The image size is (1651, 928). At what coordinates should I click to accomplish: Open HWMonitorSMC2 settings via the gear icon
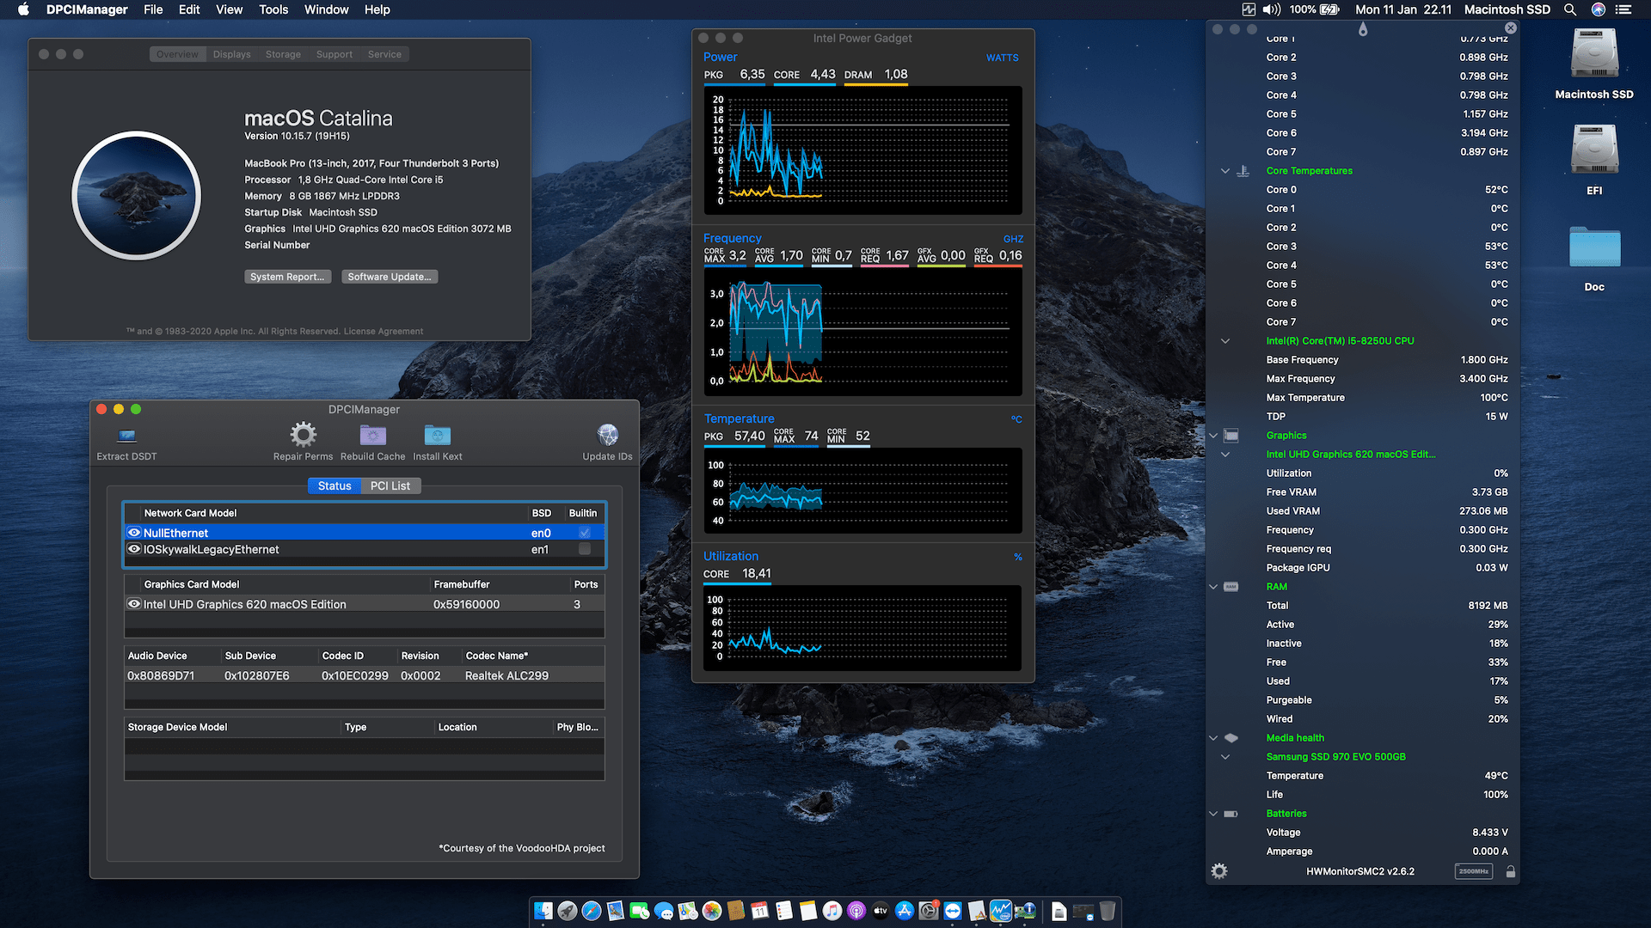tap(1219, 870)
